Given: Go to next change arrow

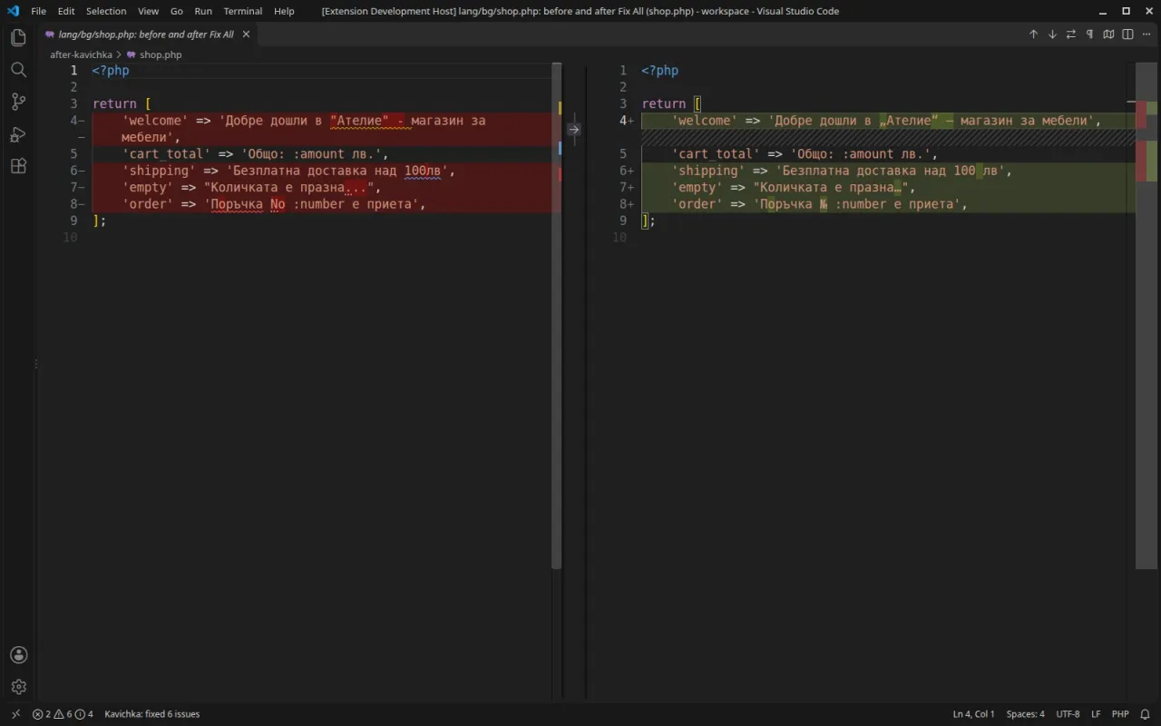Looking at the screenshot, I should (x=1052, y=34).
